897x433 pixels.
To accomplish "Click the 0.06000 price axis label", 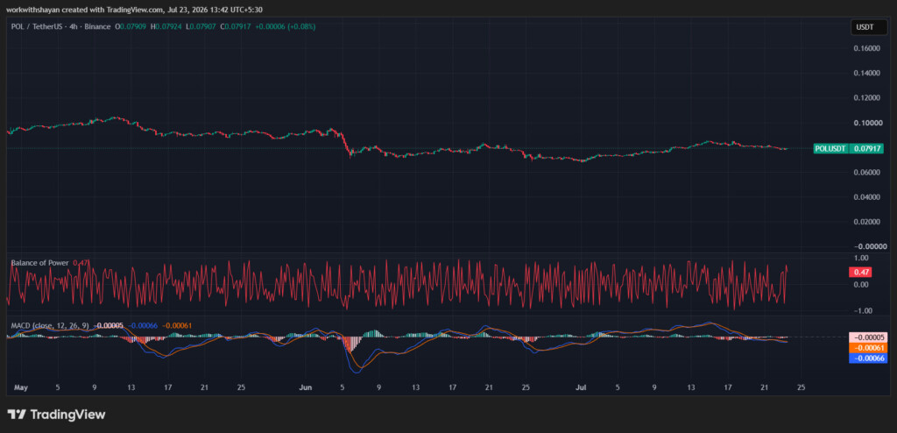I will coord(866,172).
